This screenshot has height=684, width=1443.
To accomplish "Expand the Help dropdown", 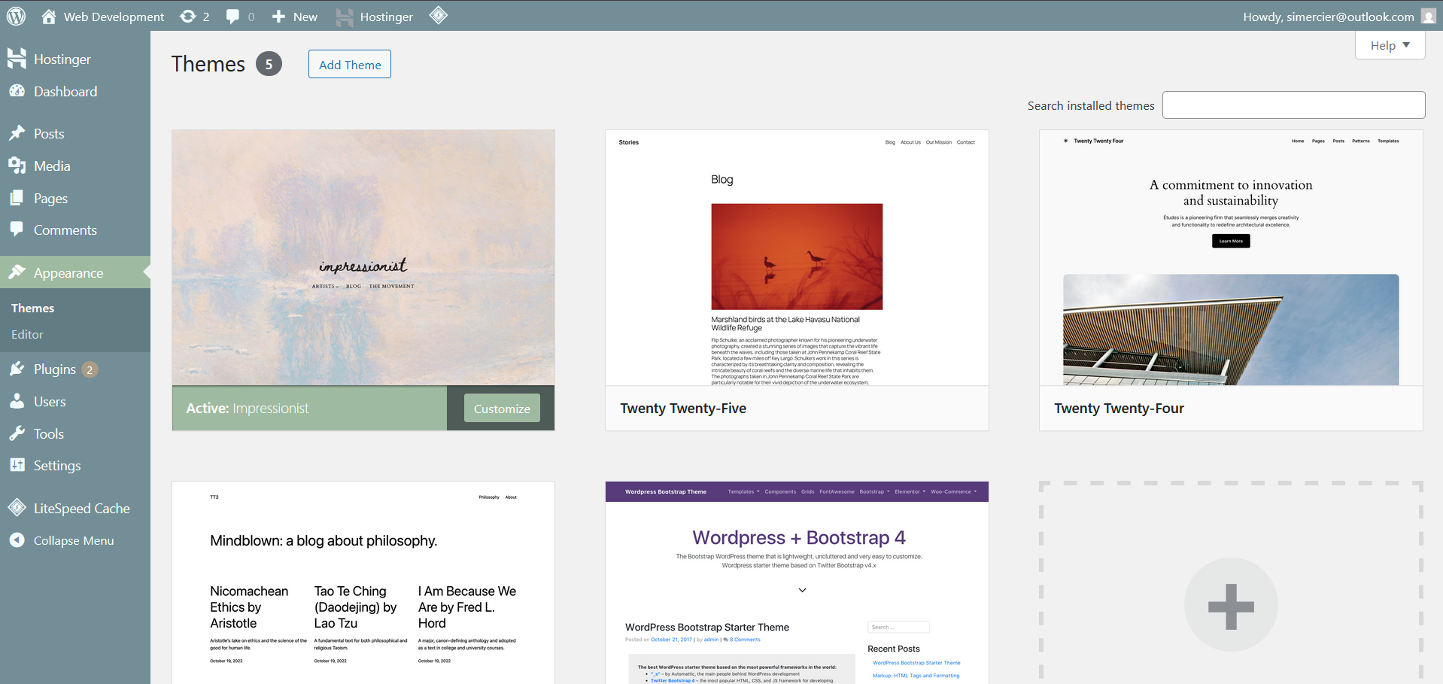I will 1390,46.
